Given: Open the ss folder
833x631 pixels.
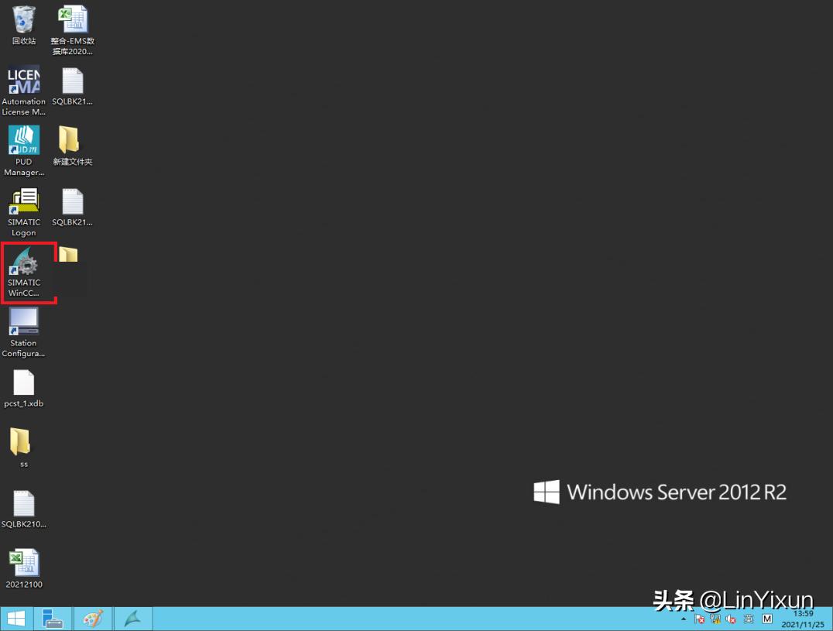Looking at the screenshot, I should click(21, 448).
